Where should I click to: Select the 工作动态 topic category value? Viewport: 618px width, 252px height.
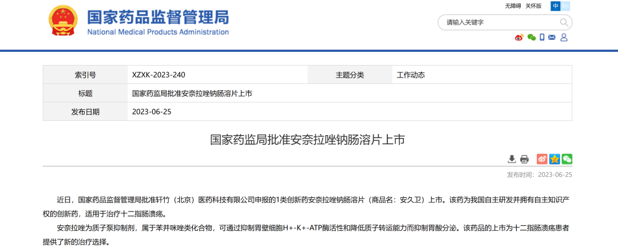[411, 75]
